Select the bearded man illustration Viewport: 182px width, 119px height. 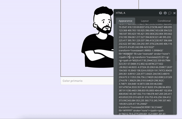(98, 37)
